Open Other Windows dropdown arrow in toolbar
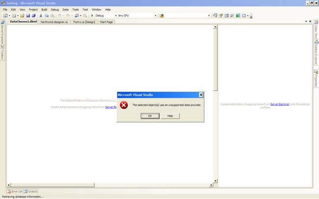The height and width of the screenshot is (199, 319). [247, 16]
